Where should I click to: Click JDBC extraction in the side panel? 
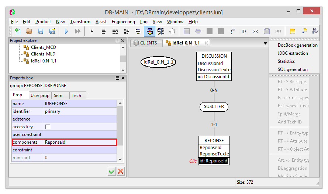point(293,53)
